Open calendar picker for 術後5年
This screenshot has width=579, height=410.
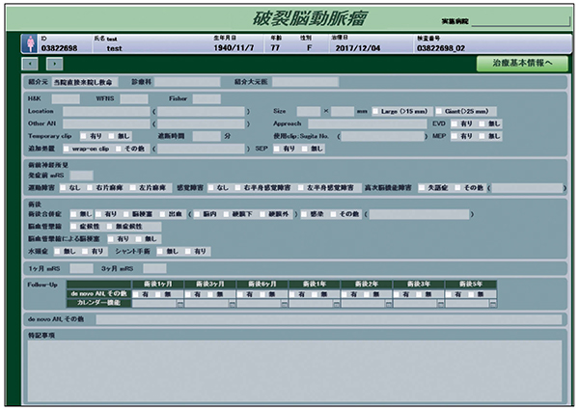point(493,303)
